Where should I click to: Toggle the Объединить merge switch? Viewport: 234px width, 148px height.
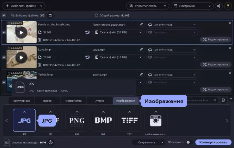tap(189, 142)
